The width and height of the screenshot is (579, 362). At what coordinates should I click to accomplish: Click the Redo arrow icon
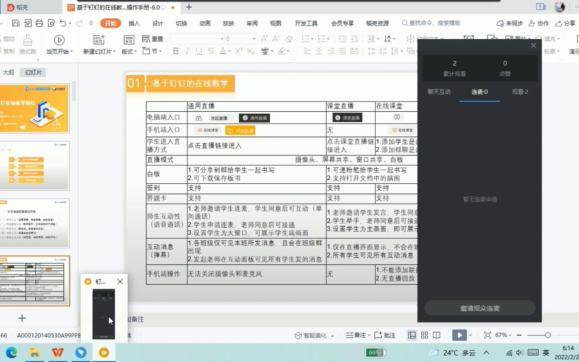[x=79, y=23]
